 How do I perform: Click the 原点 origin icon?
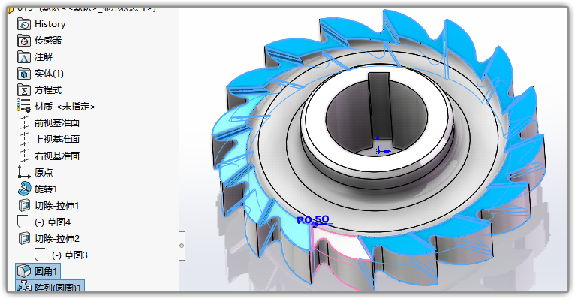pyautogui.click(x=24, y=172)
